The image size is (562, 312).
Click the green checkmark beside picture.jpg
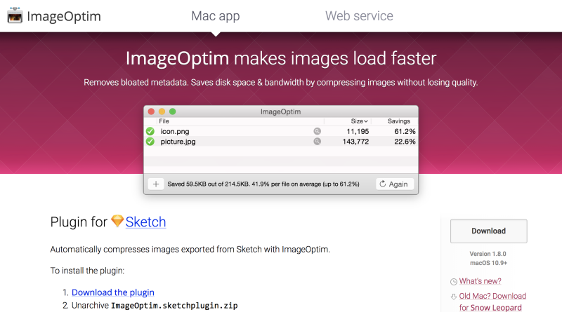(x=150, y=142)
